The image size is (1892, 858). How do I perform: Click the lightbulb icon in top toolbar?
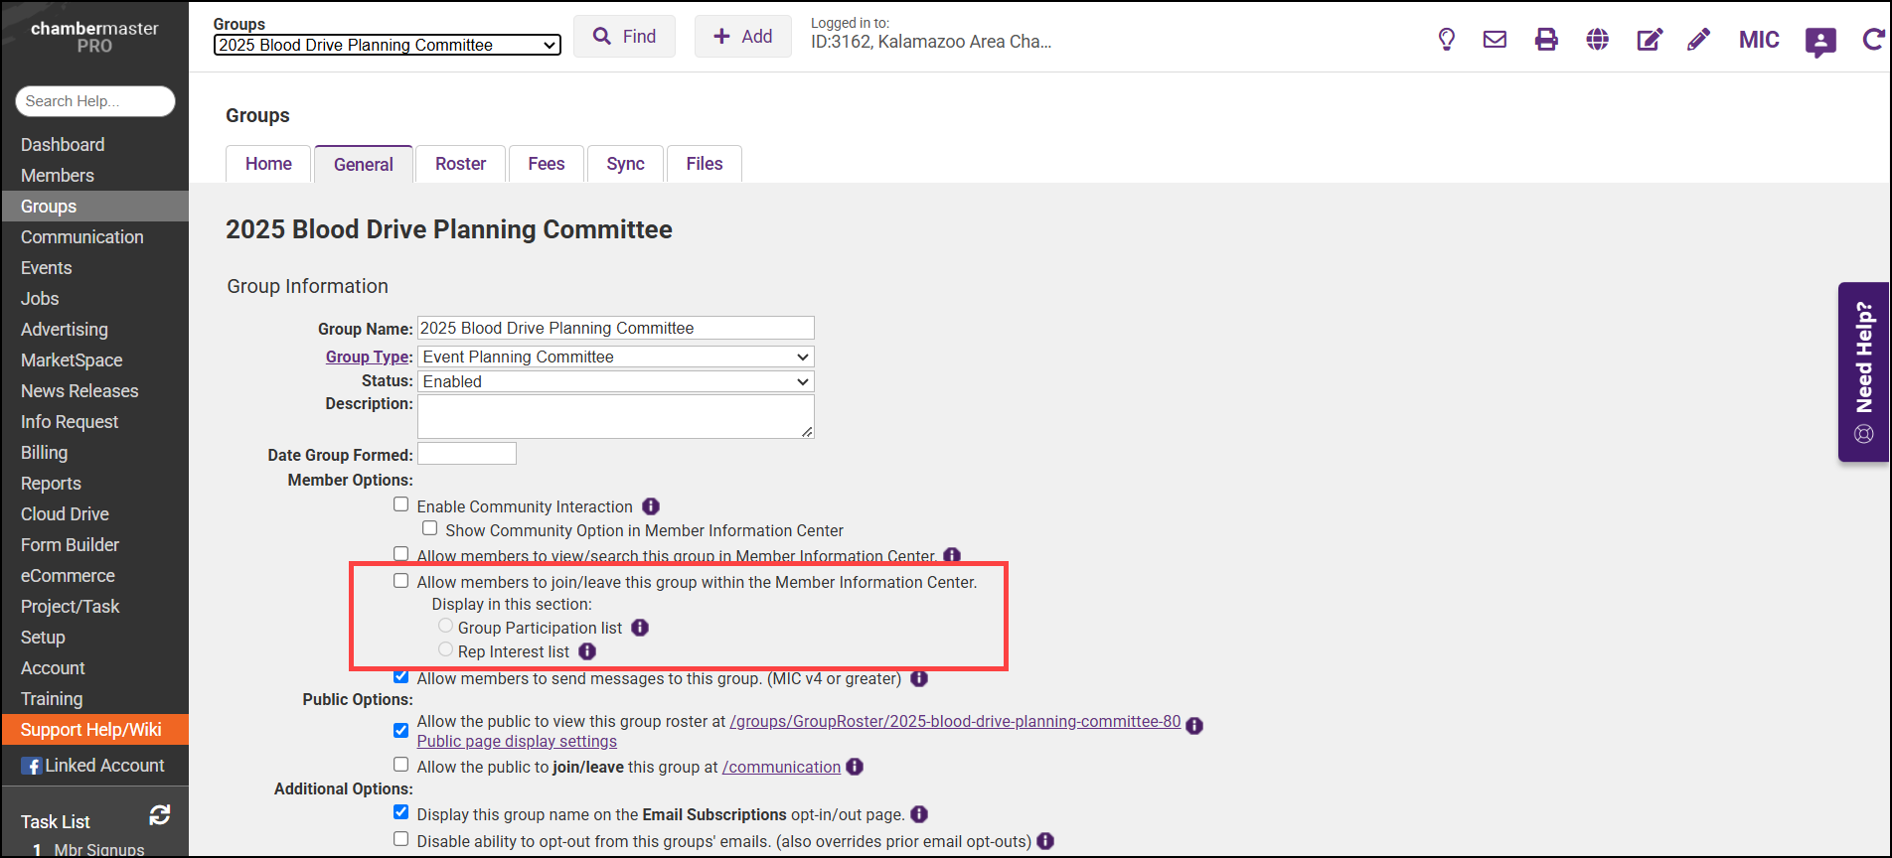[1447, 40]
